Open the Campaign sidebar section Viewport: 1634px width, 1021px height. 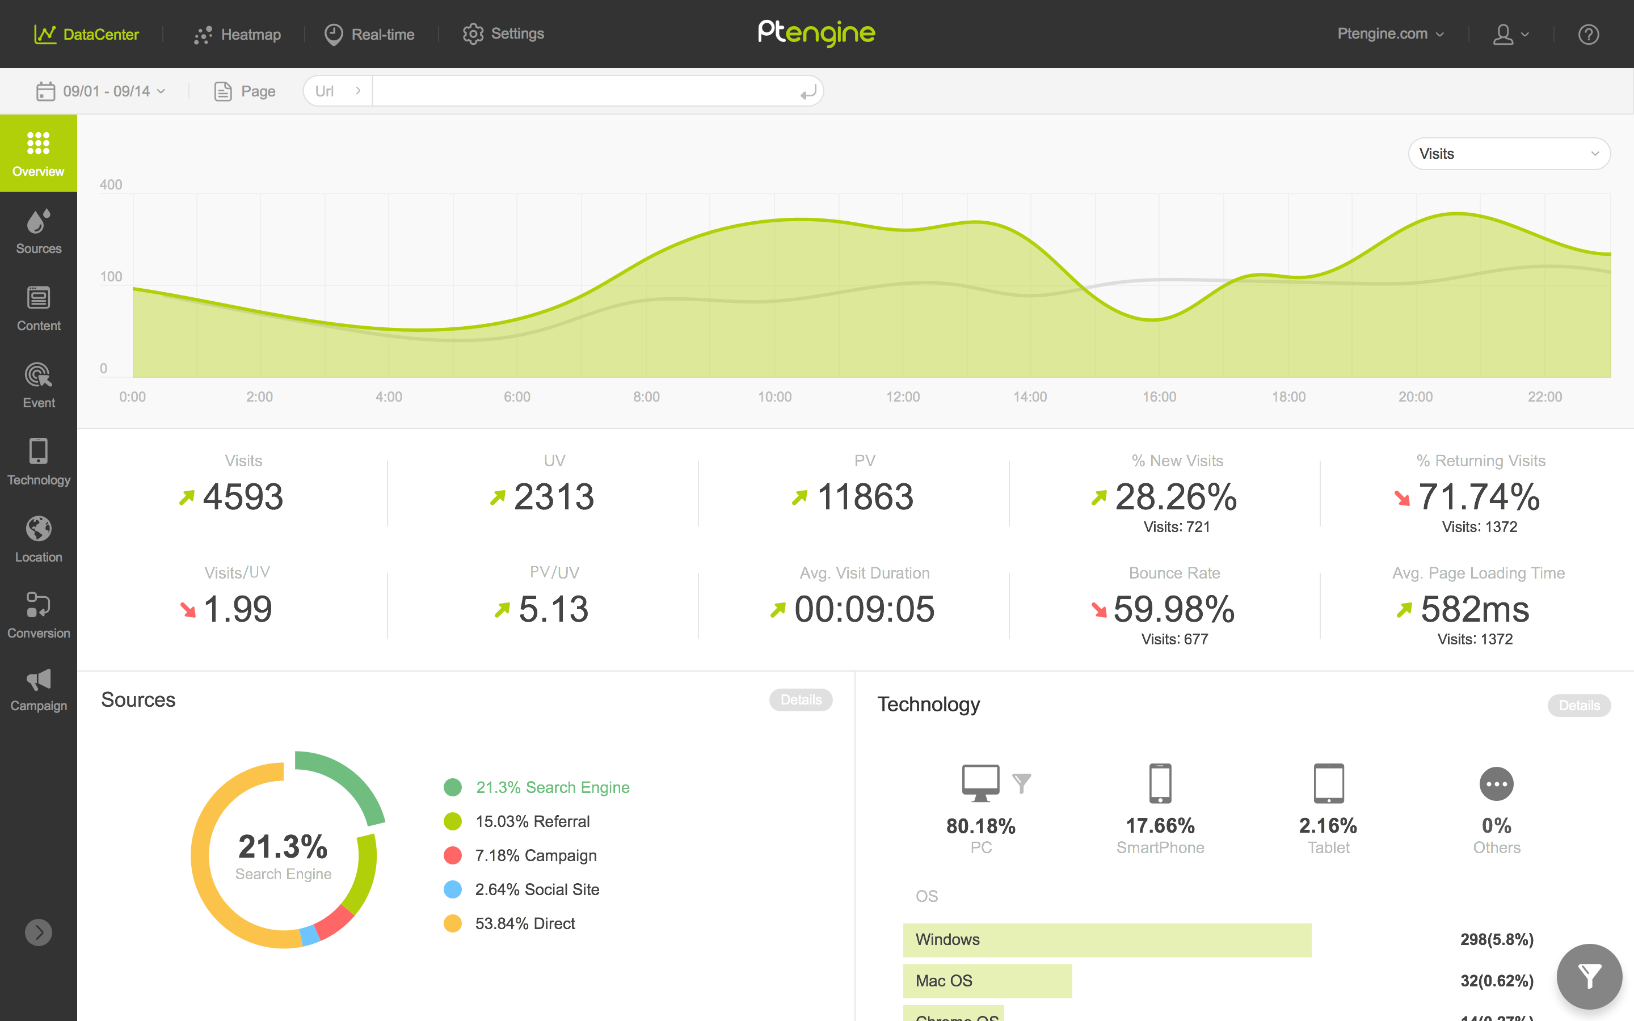(39, 690)
